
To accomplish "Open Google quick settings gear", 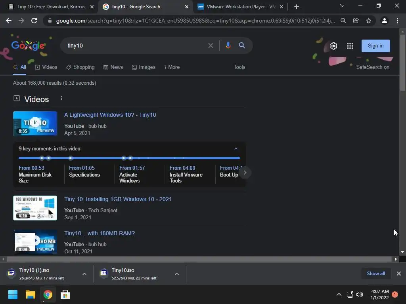I will coord(333,46).
